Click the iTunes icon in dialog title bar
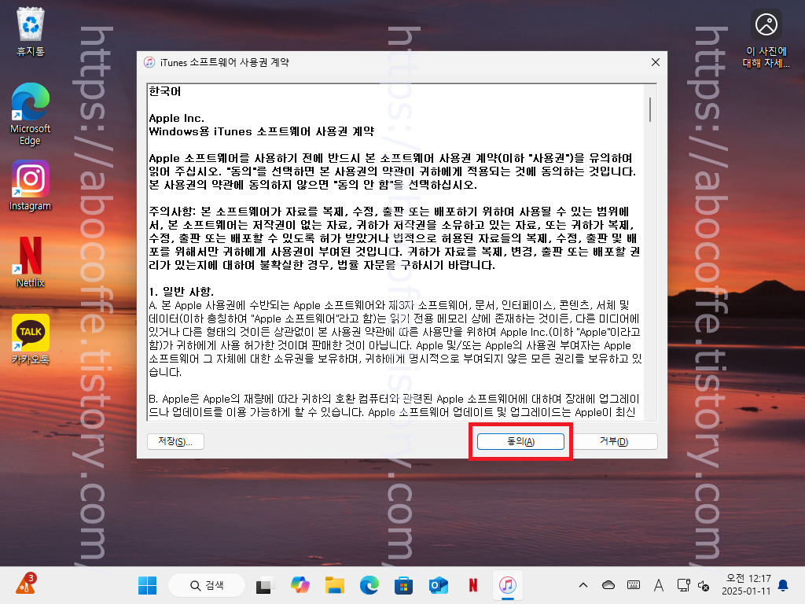Screen dimensions: 805x604 (149, 62)
